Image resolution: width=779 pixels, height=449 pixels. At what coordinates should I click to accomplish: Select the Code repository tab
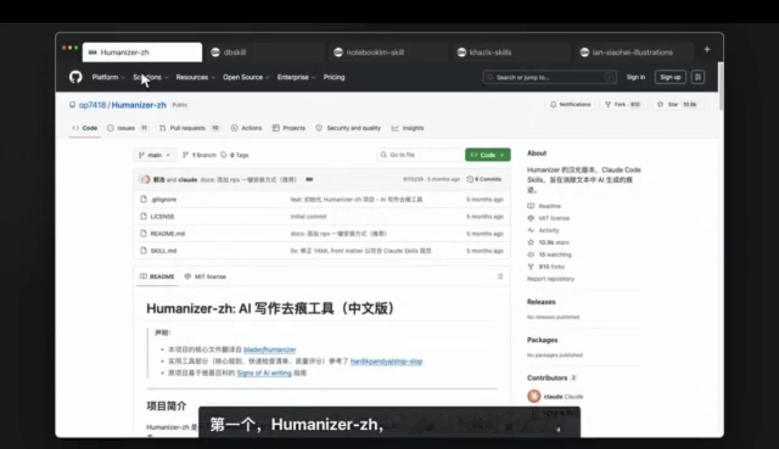click(85, 128)
